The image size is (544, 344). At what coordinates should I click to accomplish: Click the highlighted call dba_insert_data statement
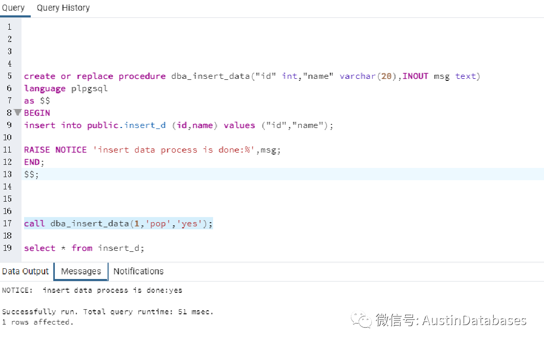click(x=118, y=223)
